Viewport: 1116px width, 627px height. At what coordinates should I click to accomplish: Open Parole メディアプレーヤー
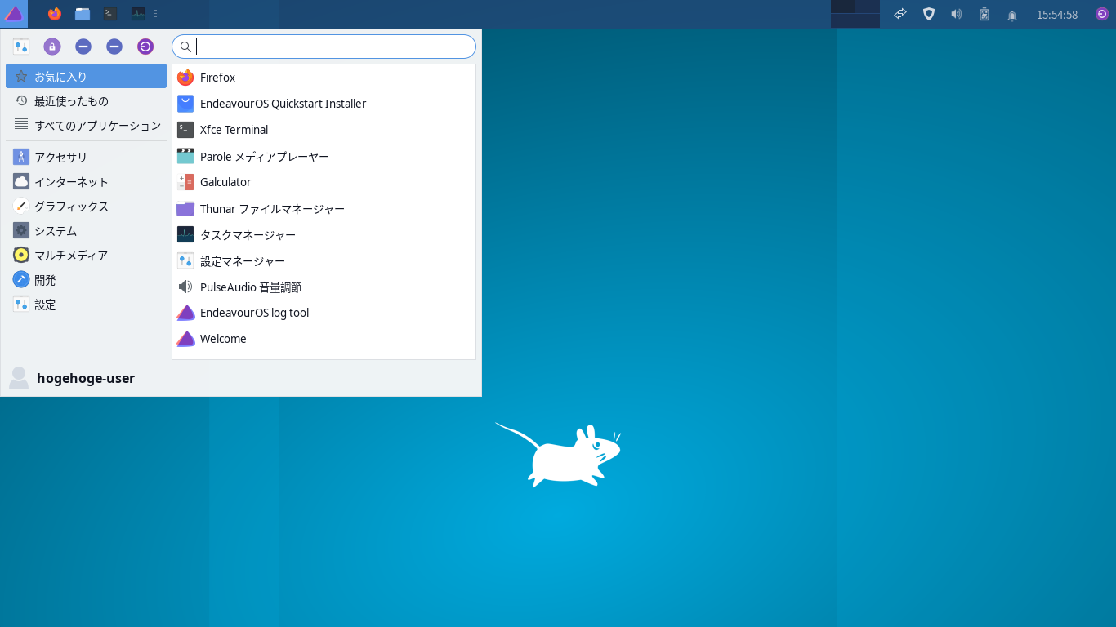[324, 156]
